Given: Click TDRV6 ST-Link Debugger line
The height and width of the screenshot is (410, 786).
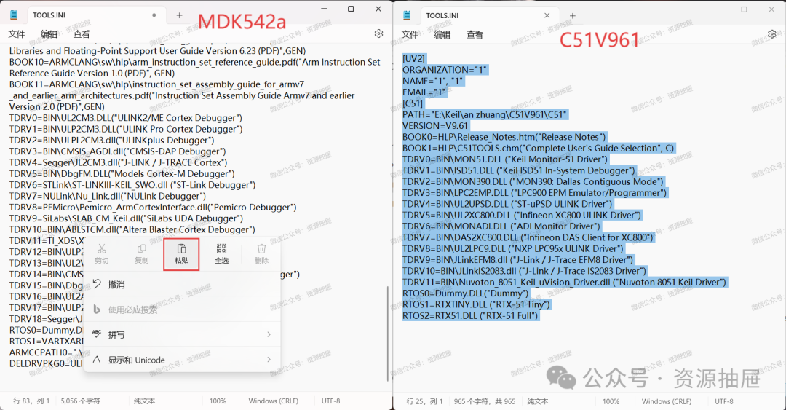Looking at the screenshot, I should tap(132, 185).
